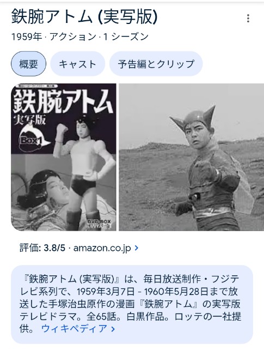
Task: Click the 鉄腕アトム (実写版) title heading
Action: (84, 17)
